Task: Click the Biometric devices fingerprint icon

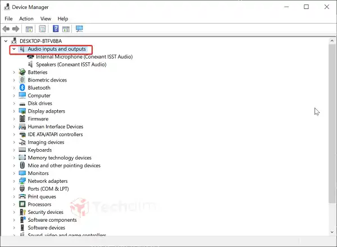Action: (x=22, y=80)
